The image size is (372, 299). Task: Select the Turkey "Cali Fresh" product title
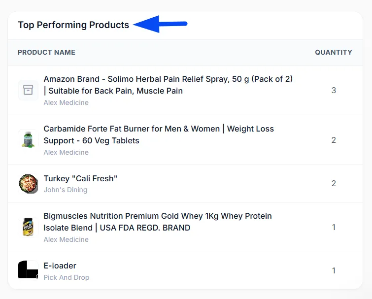(80, 178)
